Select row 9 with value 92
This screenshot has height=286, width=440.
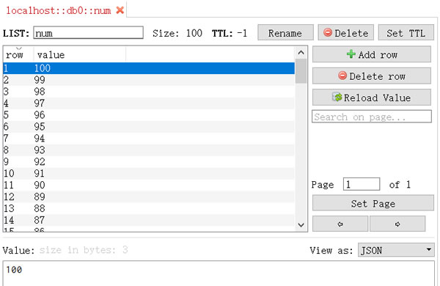pyautogui.click(x=149, y=161)
